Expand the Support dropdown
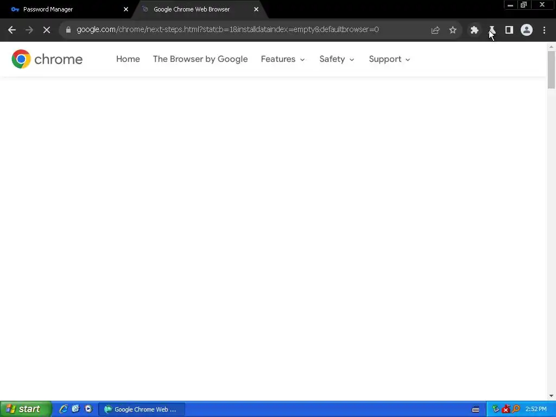The image size is (556, 417). (389, 59)
